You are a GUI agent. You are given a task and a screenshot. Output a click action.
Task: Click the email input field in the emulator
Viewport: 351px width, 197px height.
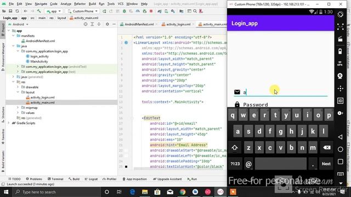click(281, 92)
